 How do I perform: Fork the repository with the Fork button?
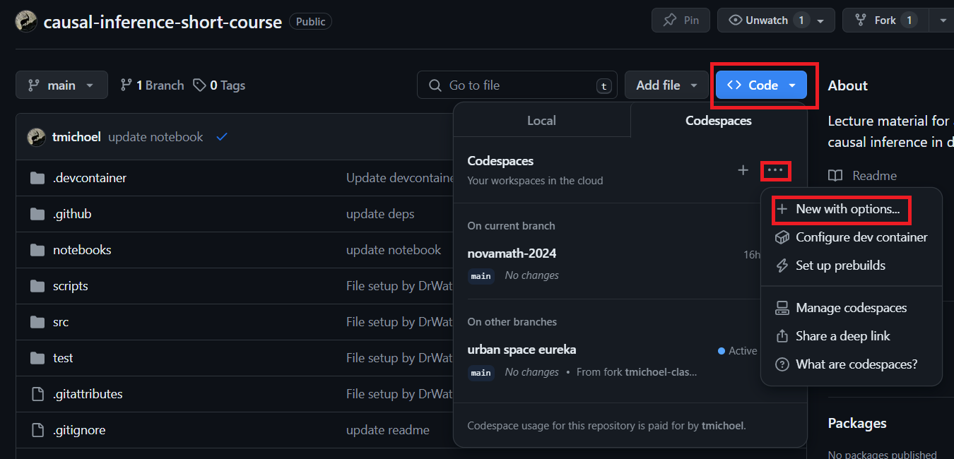pyautogui.click(x=885, y=20)
